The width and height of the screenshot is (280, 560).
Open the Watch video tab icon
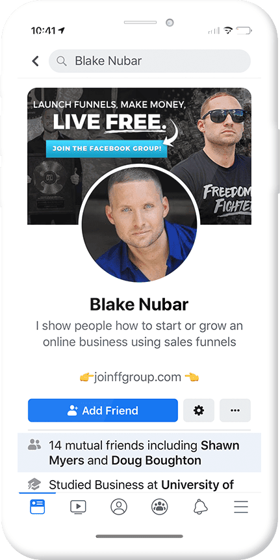[78, 507]
